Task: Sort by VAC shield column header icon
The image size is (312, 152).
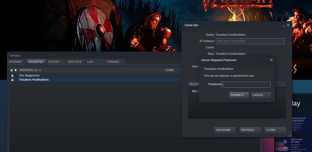Action: [16, 70]
